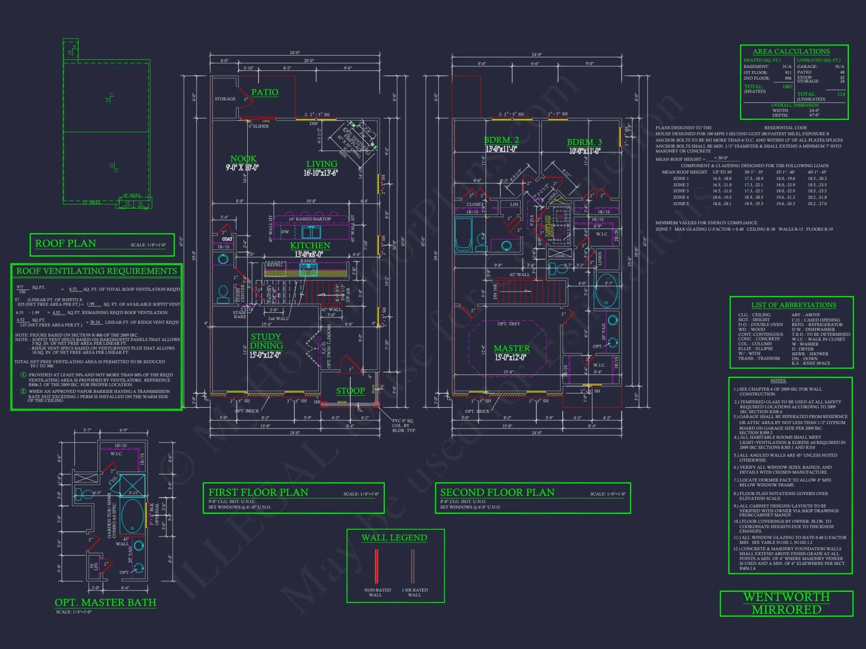
Task: Select the STOOP label on first floor
Action: pos(350,391)
